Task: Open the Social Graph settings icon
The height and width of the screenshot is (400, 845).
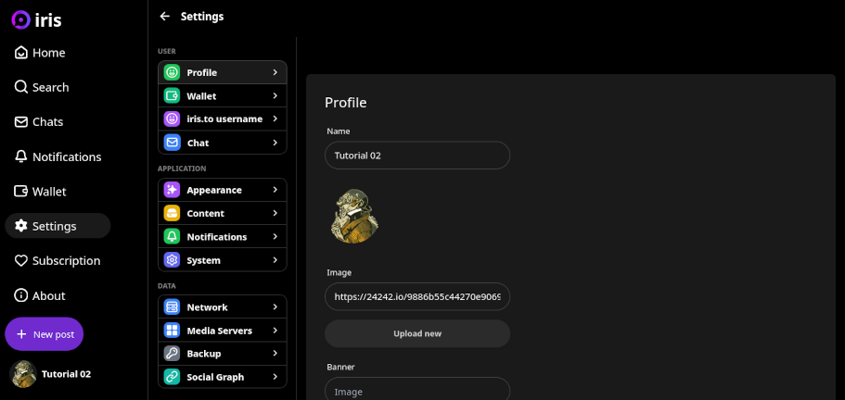Action: [x=172, y=377]
